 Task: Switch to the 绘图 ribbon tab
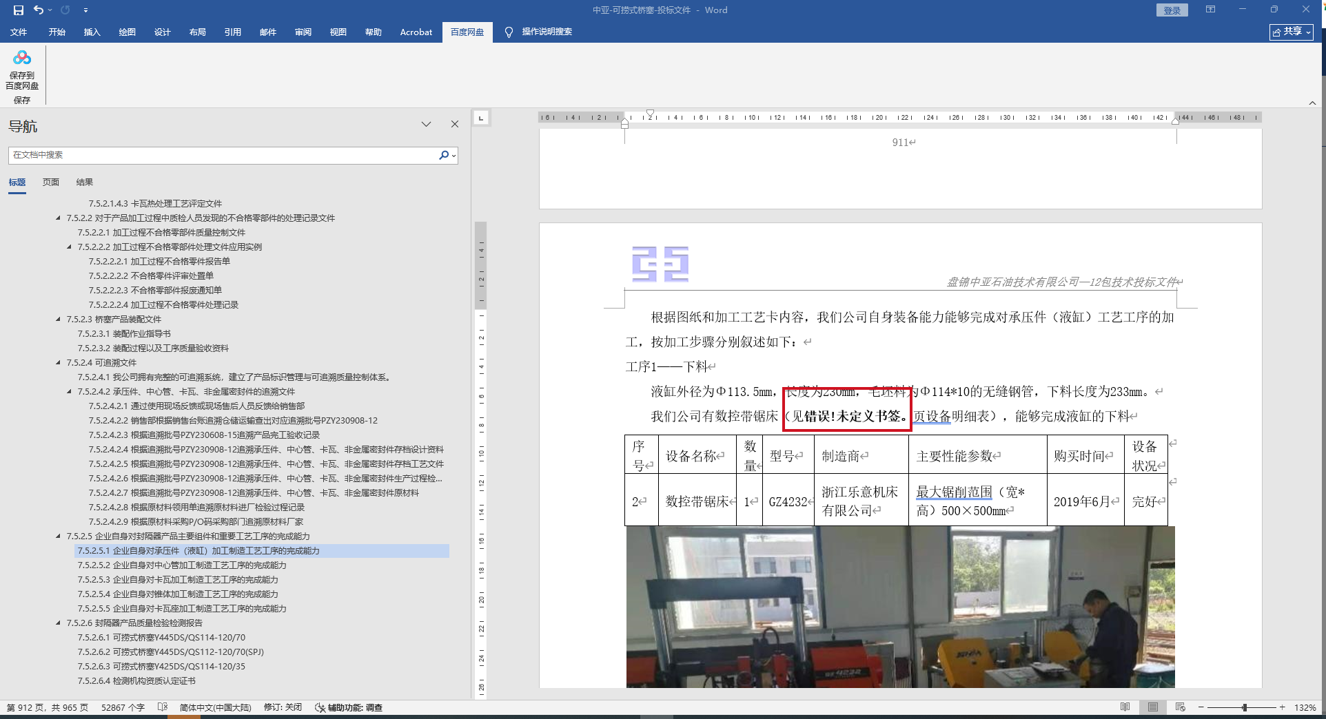pos(127,32)
